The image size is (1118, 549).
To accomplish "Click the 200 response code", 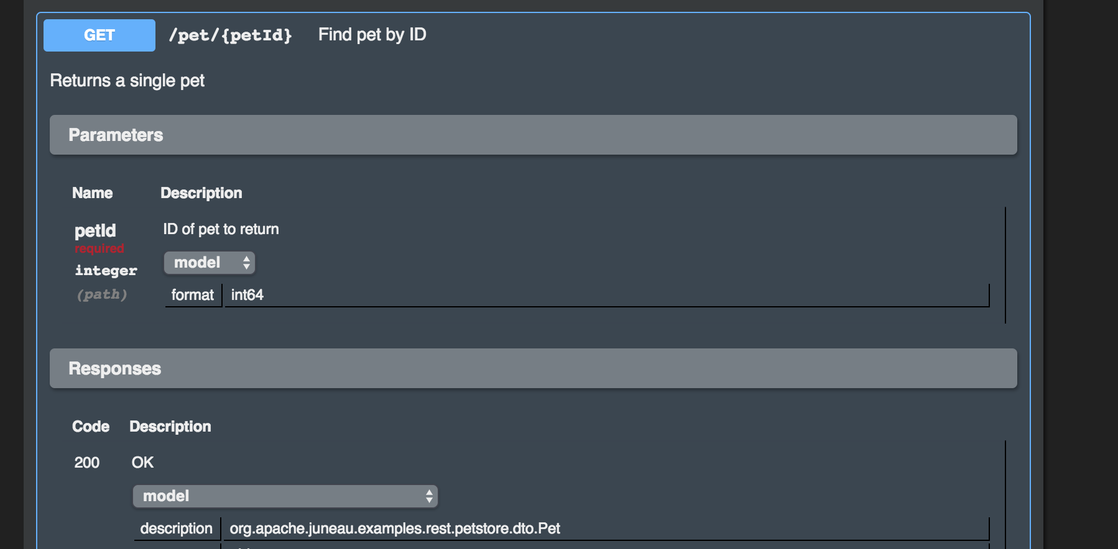I will (x=87, y=463).
